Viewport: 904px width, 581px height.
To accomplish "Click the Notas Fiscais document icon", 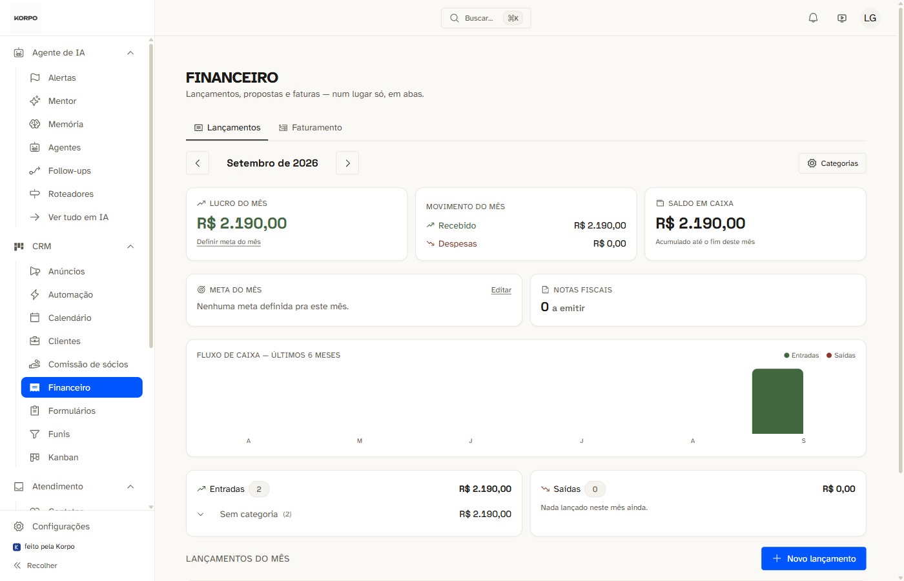I will click(545, 290).
